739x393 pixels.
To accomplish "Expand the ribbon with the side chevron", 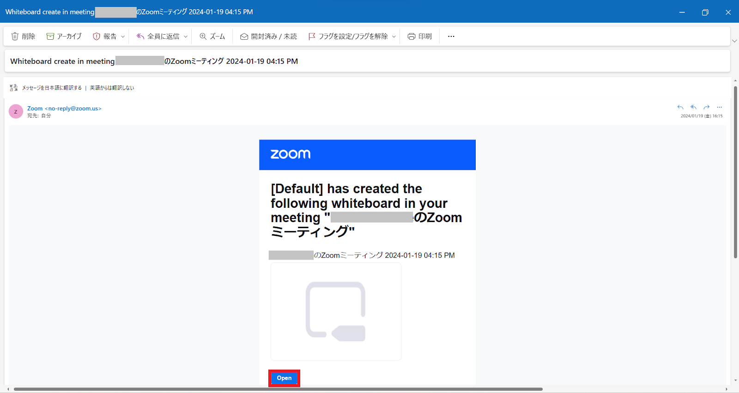I will point(734,41).
